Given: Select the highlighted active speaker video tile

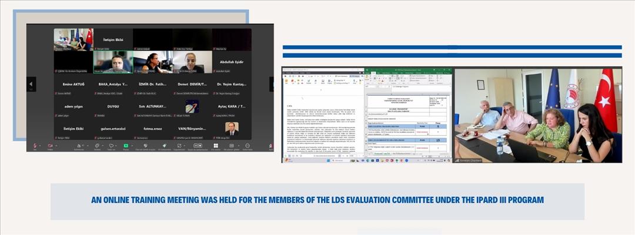Looking at the screenshot, I should [x=113, y=62].
